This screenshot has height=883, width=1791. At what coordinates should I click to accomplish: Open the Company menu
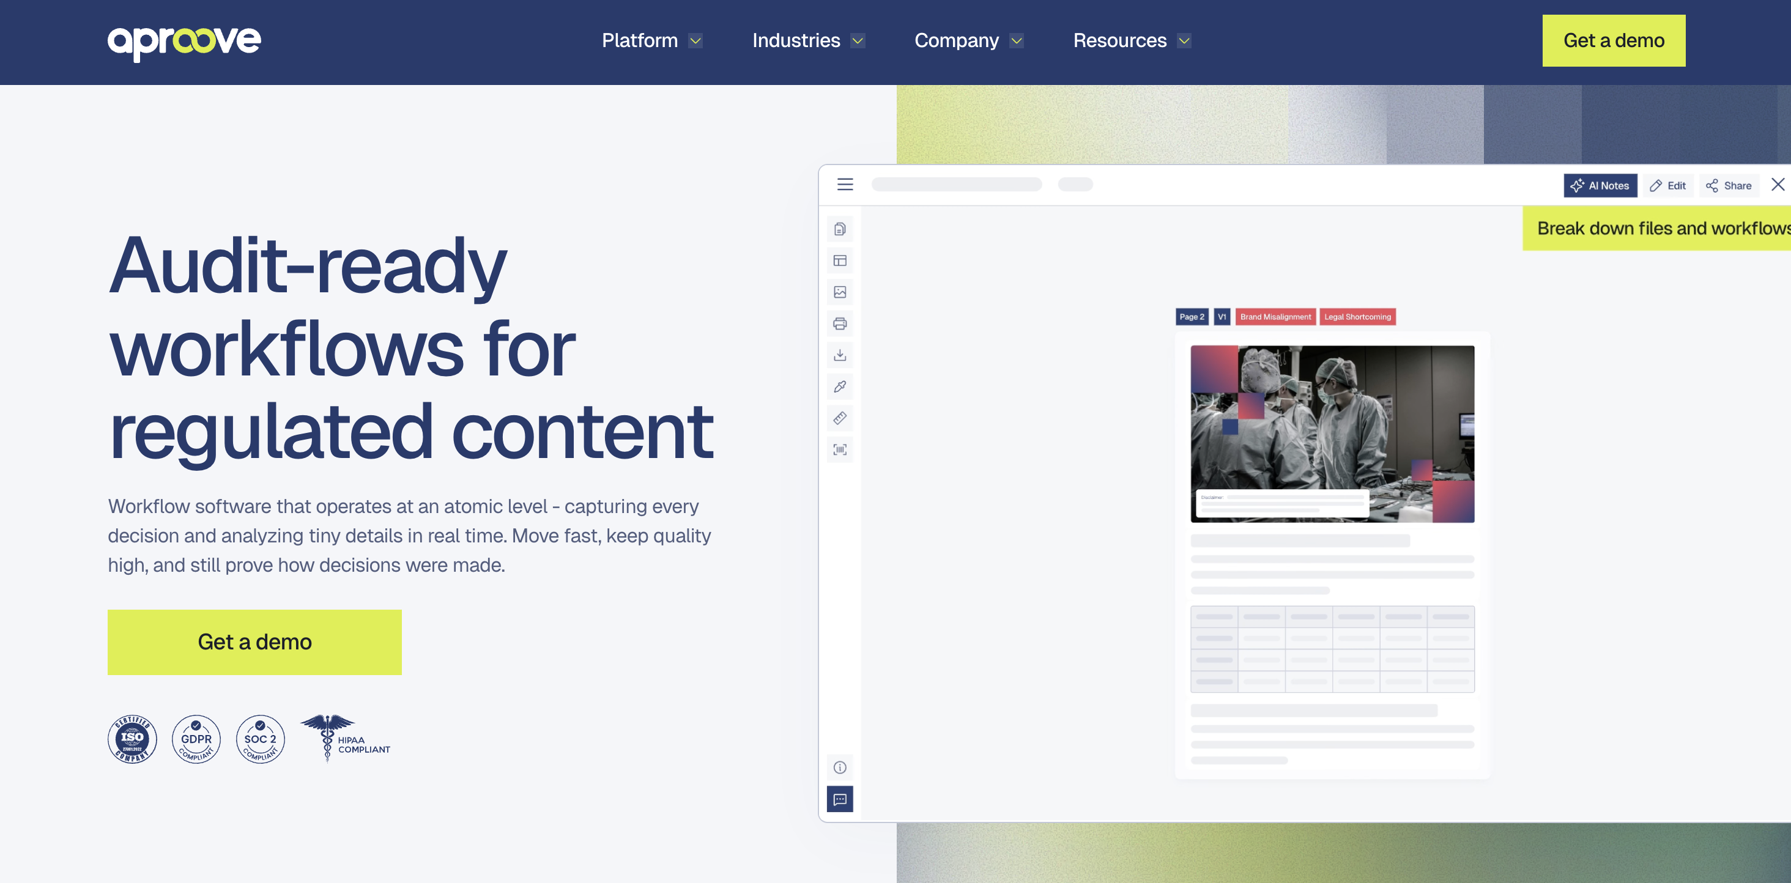957,40
